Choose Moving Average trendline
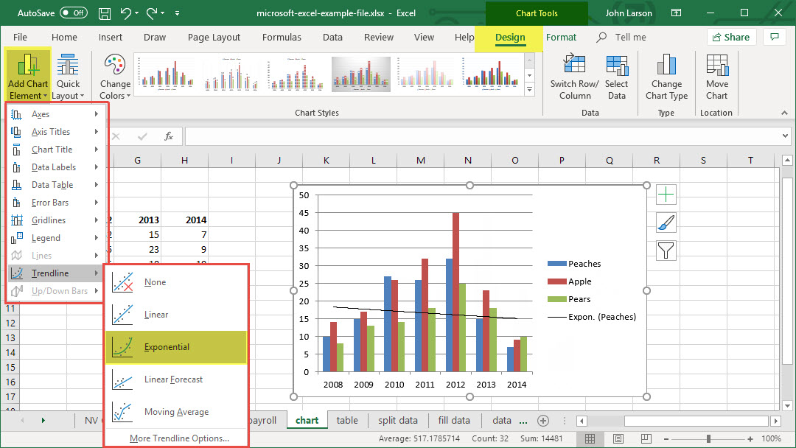 (175, 412)
